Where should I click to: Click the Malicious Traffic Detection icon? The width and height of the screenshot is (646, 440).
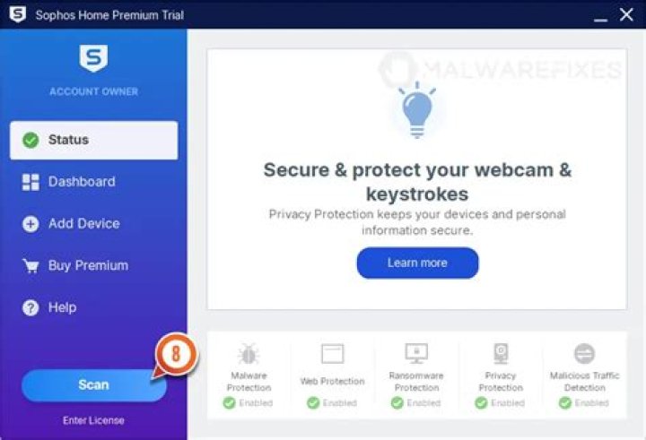click(584, 354)
